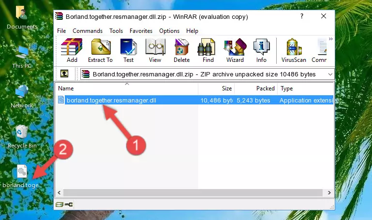Select the Documents desktop icon
Image resolution: width=372 pixels, height=220 pixels.
(x=22, y=17)
